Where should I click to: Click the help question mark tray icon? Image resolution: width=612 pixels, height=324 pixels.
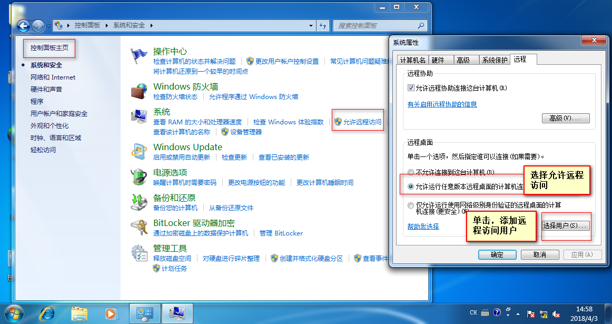coord(497,312)
